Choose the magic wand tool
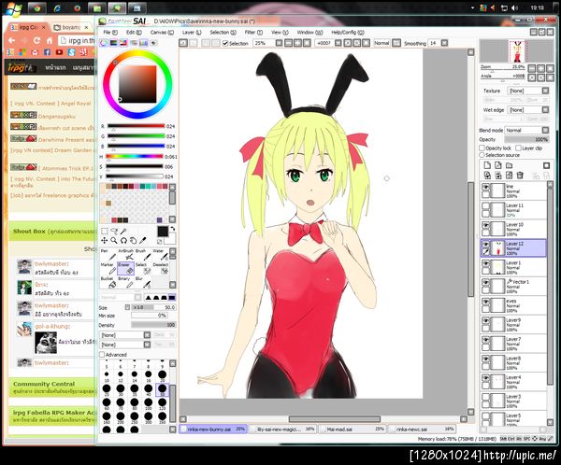Viewport: 561px width, 465px height. (x=123, y=232)
